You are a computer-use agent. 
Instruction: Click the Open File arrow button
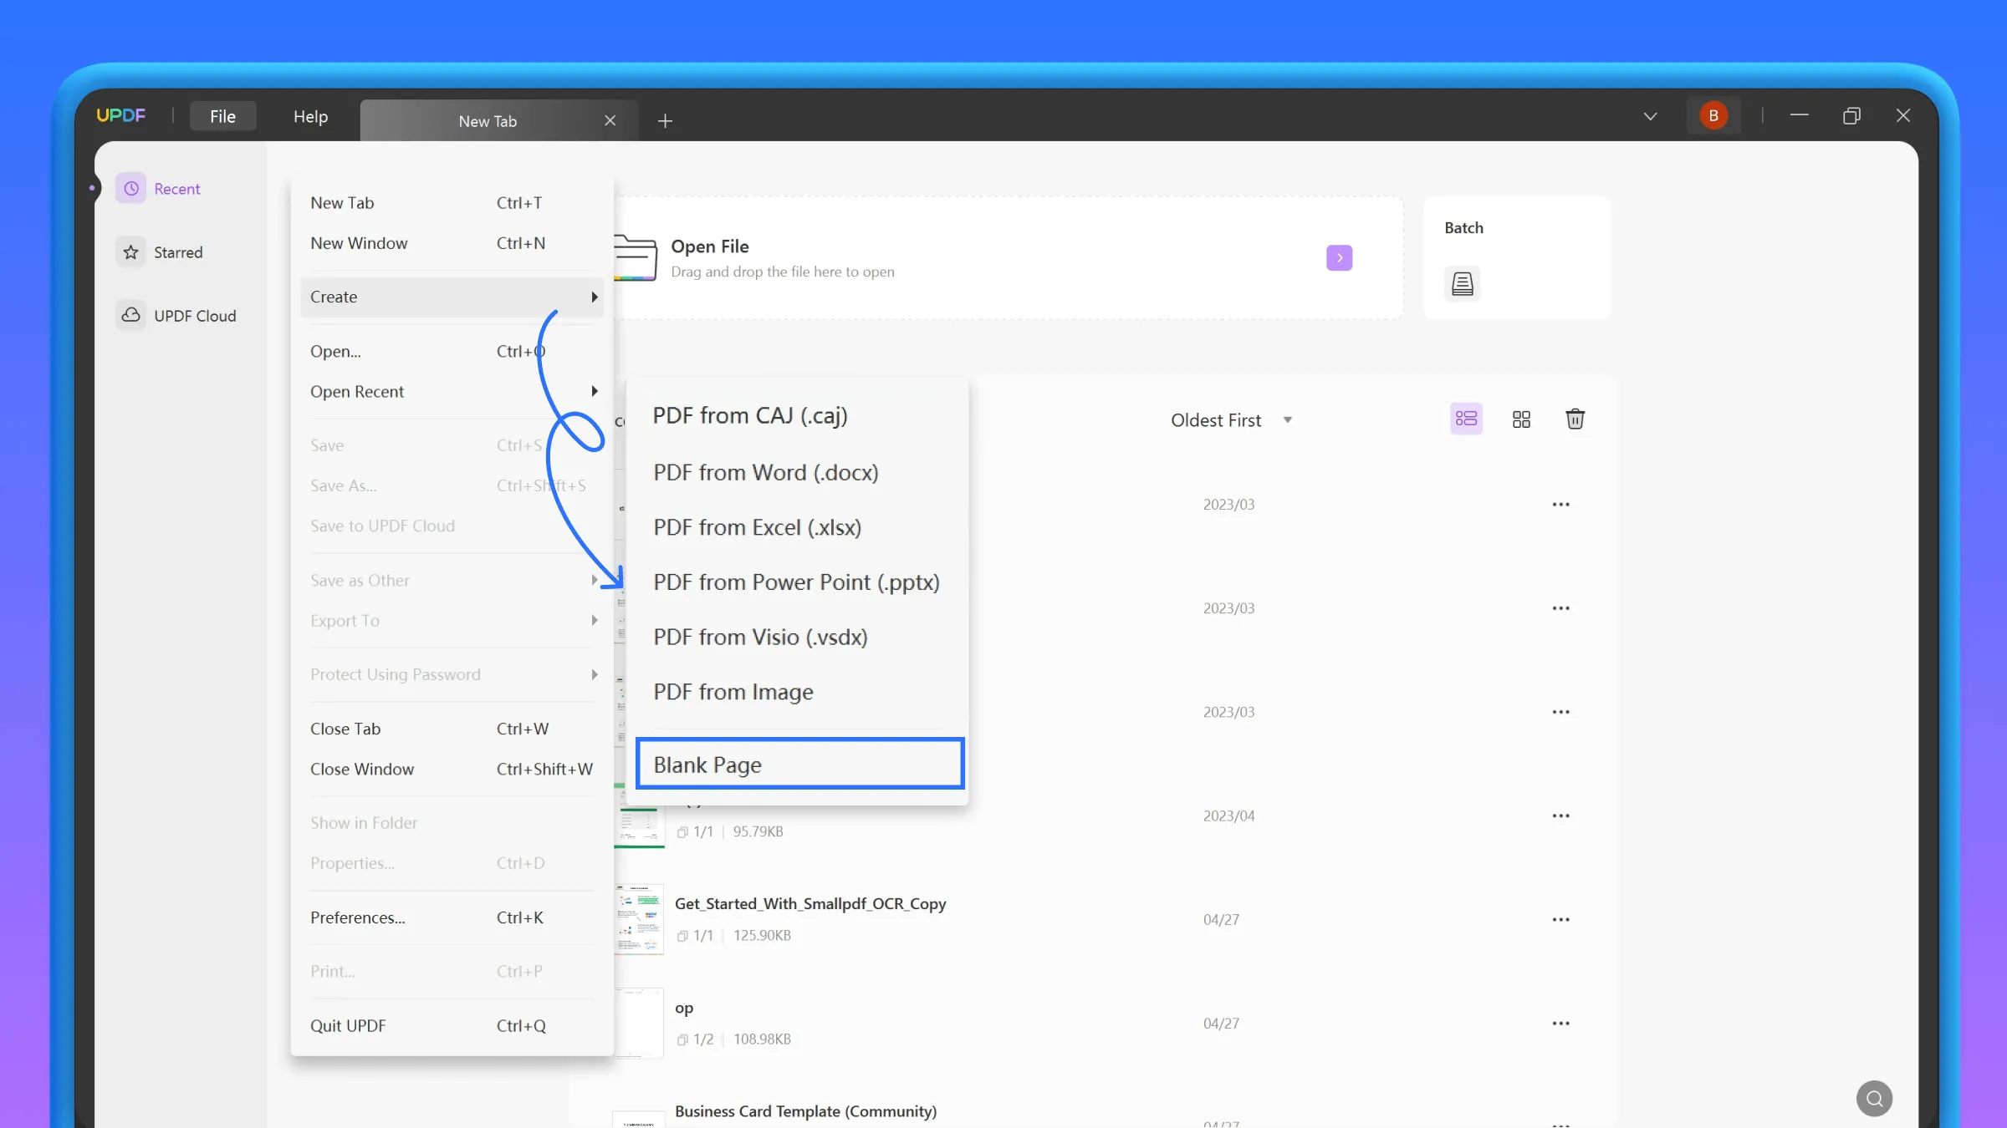tap(1339, 257)
